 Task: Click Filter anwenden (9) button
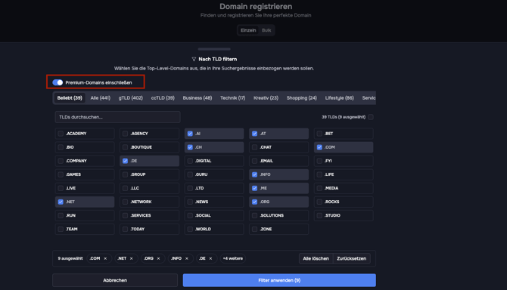click(x=279, y=280)
